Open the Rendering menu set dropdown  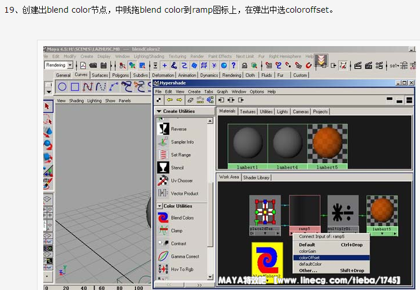click(70, 66)
